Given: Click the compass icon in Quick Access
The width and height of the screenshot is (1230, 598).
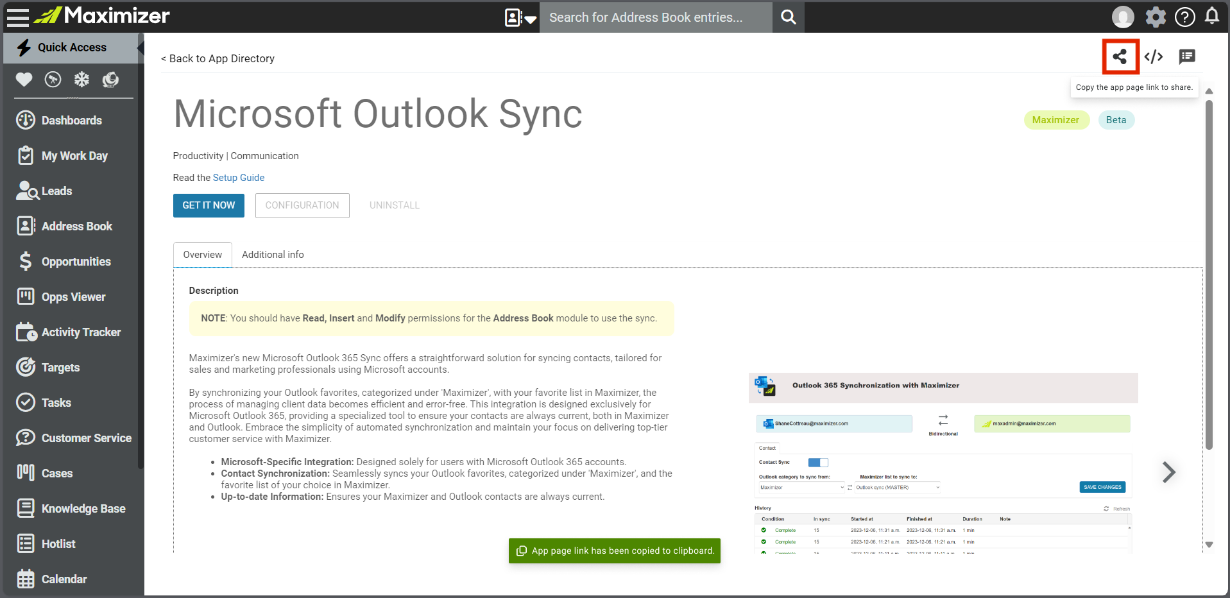Looking at the screenshot, I should click(x=53, y=80).
